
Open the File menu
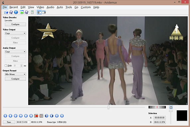pos(5,7)
